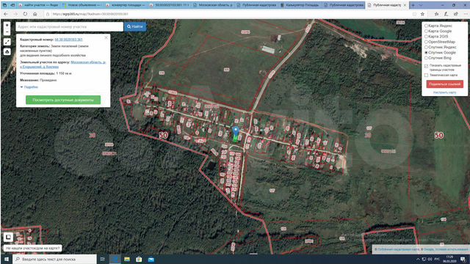Image resolution: width=470 pixels, height=264 pixels.
Task: Open the fullscreen map icon
Action: coord(7,42)
